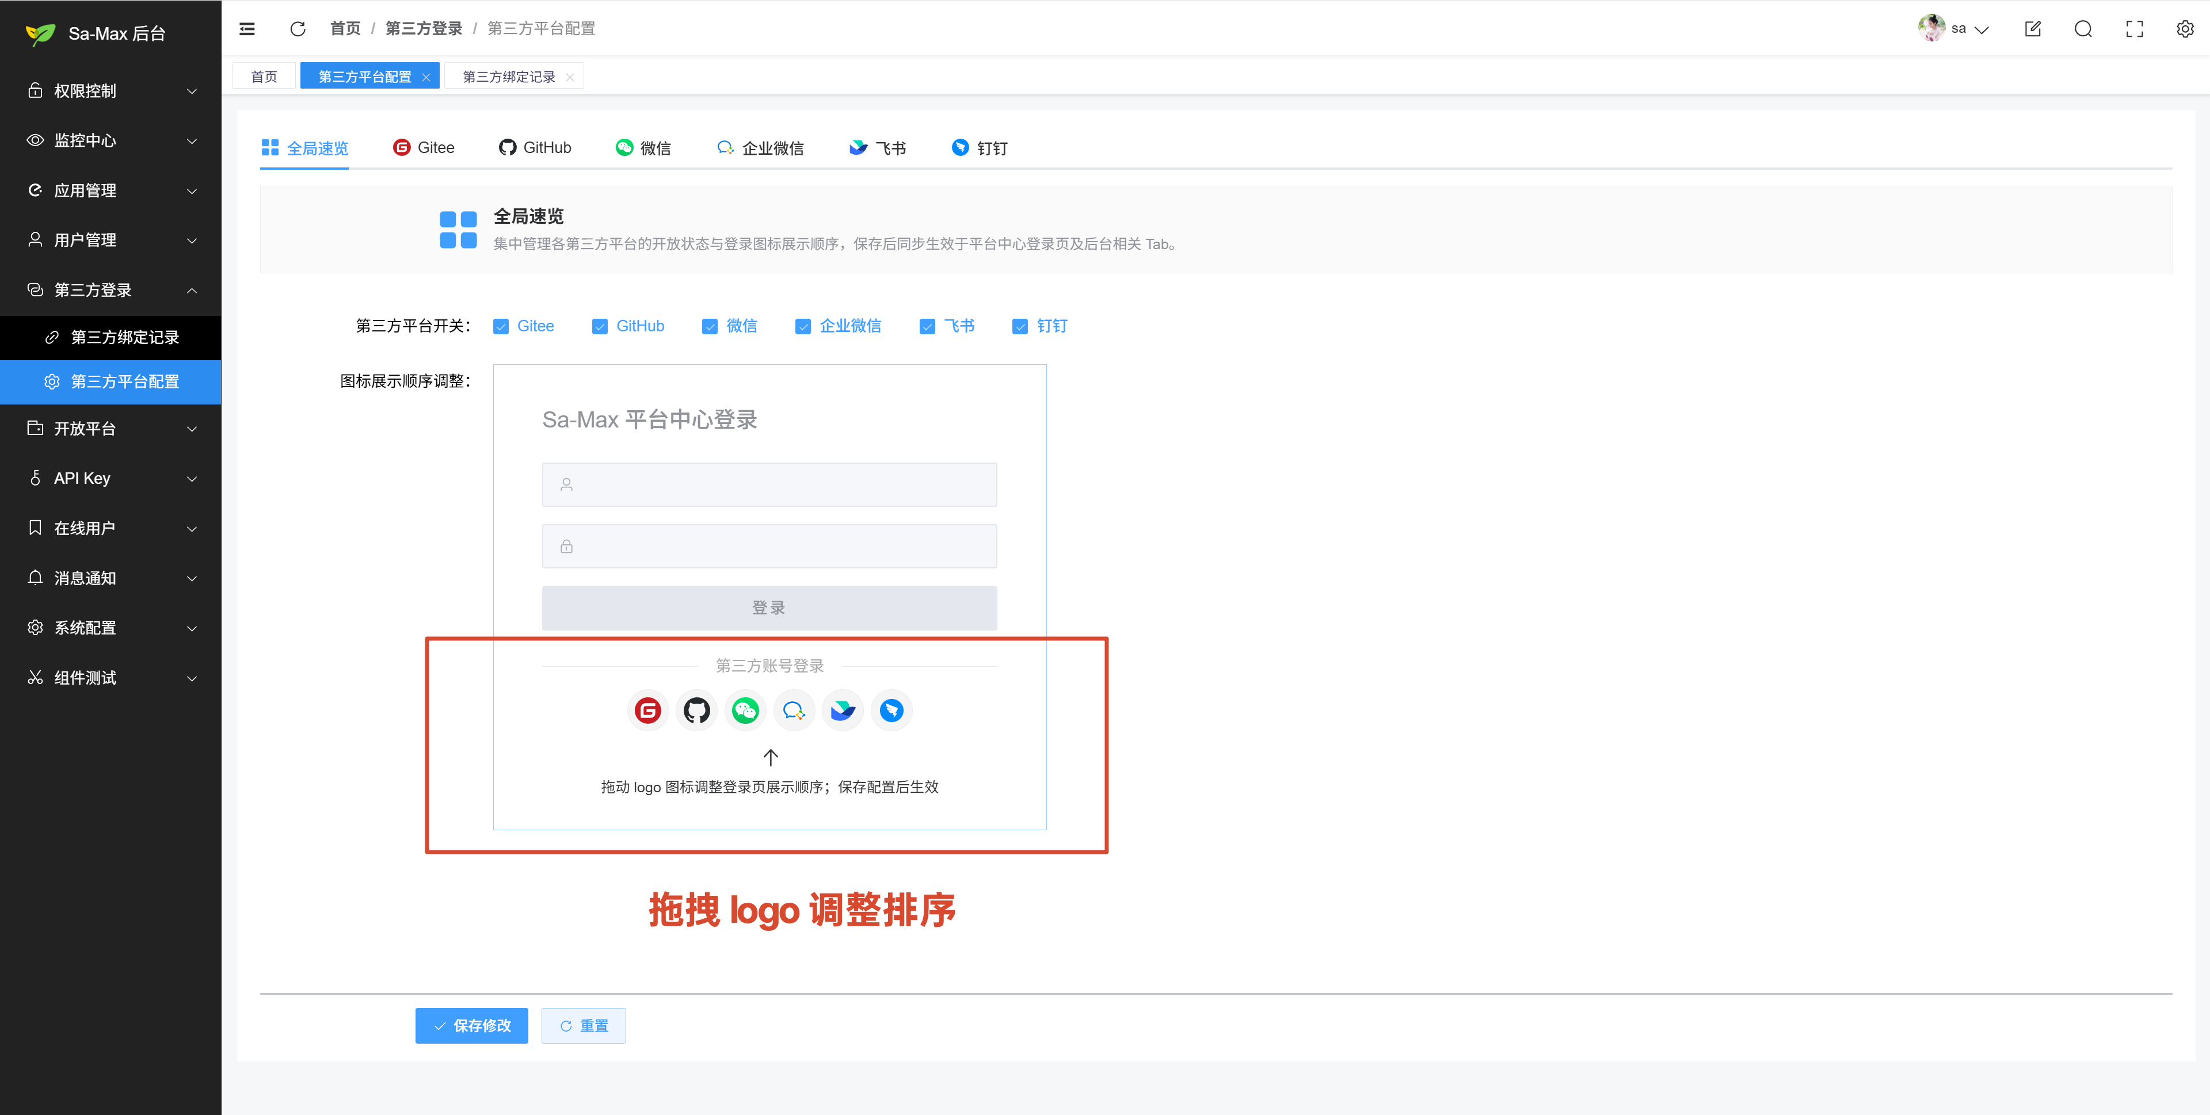Refresh the page with the reload icon
This screenshot has width=2210, height=1115.
click(x=298, y=29)
